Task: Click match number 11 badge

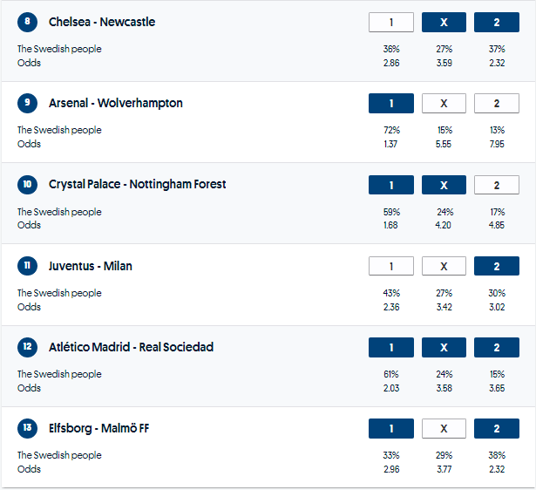Action: point(27,266)
